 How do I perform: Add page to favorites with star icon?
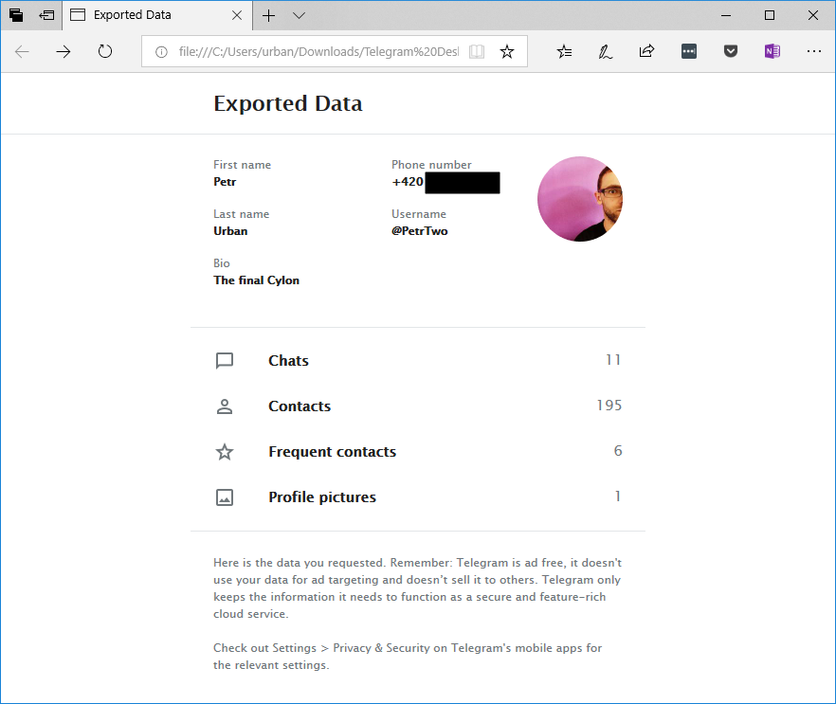click(x=507, y=52)
